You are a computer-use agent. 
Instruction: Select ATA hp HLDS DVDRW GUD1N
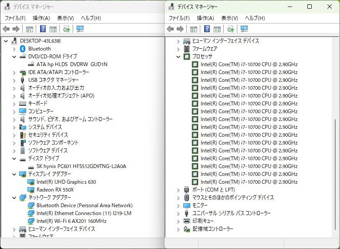tap(72, 64)
